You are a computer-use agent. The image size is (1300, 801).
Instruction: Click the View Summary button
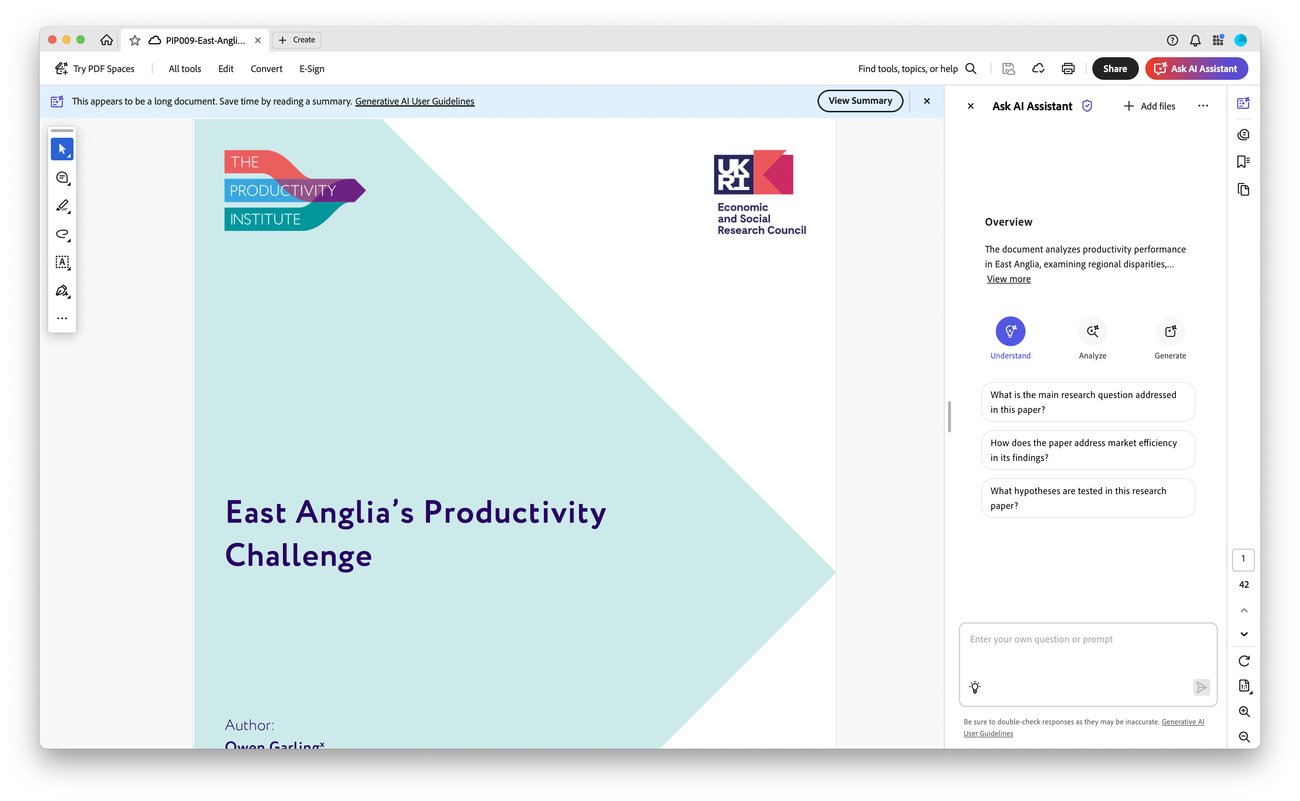(x=860, y=101)
